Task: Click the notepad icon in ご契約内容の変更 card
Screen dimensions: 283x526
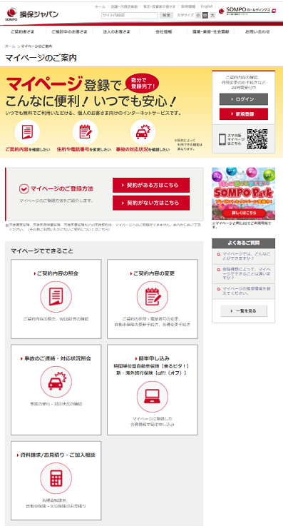Action: click(153, 297)
